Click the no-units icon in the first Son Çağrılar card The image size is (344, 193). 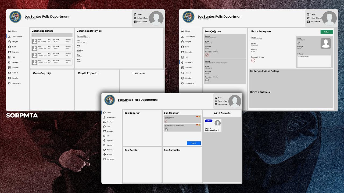(x=207, y=55)
